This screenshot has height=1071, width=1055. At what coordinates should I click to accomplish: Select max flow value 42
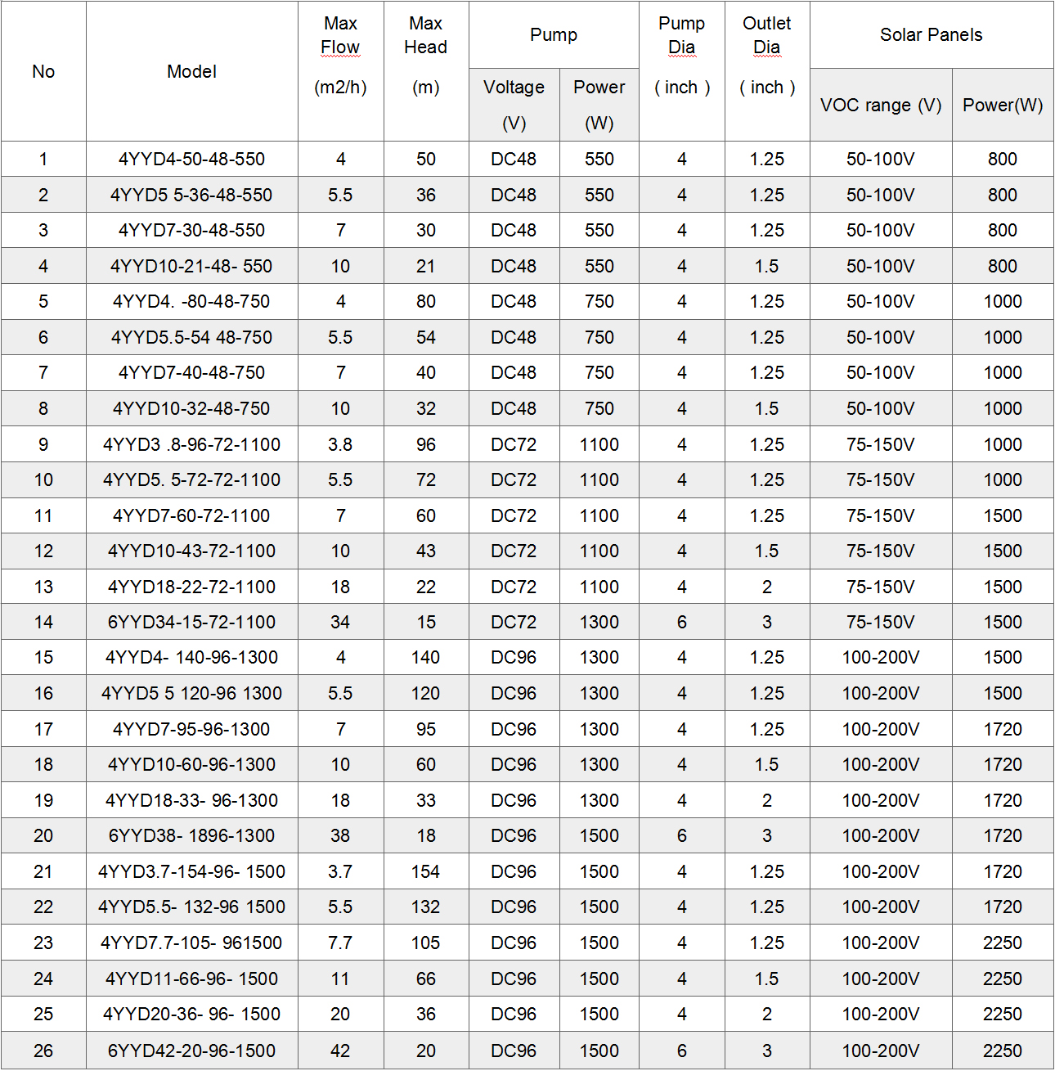point(340,1051)
